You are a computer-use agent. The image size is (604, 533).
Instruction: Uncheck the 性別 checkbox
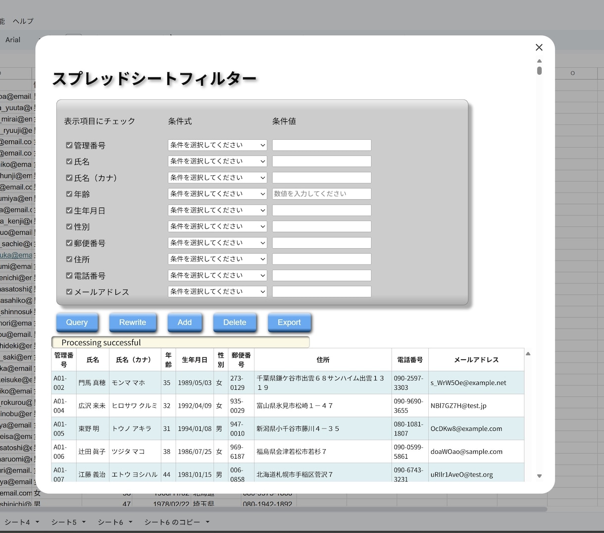tap(69, 227)
